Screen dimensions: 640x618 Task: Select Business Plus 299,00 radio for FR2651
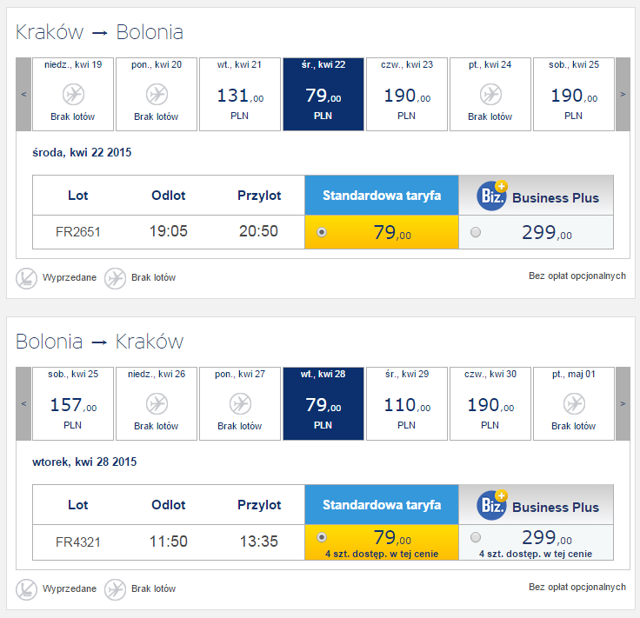[x=476, y=232]
